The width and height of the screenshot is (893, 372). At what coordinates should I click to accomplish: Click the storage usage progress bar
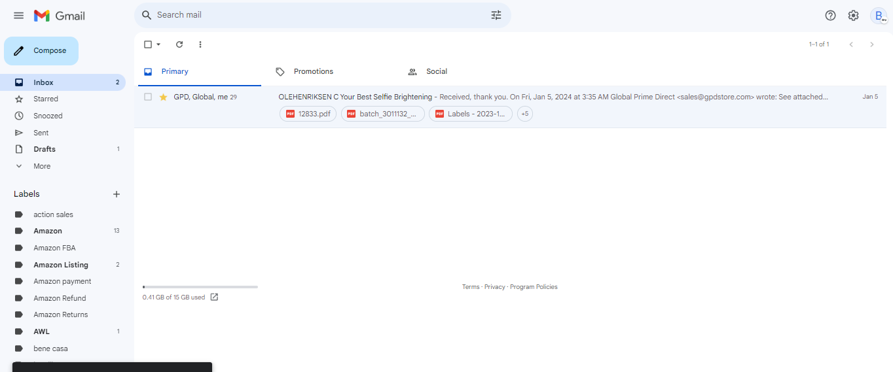[x=200, y=287]
